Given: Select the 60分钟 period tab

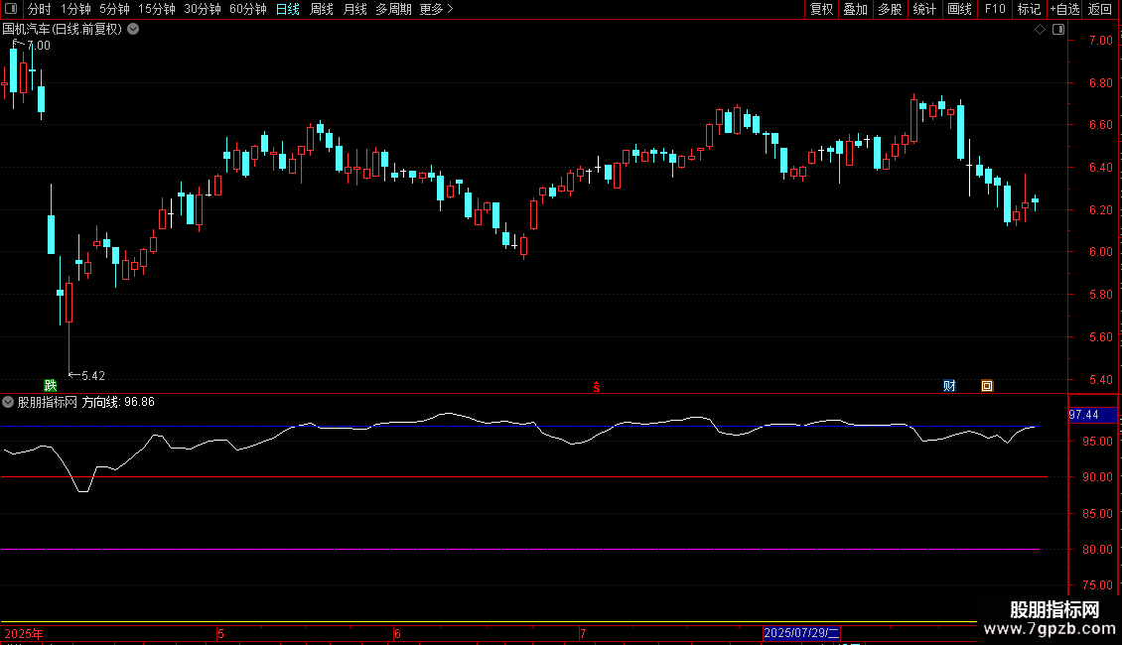Looking at the screenshot, I should click(x=248, y=9).
